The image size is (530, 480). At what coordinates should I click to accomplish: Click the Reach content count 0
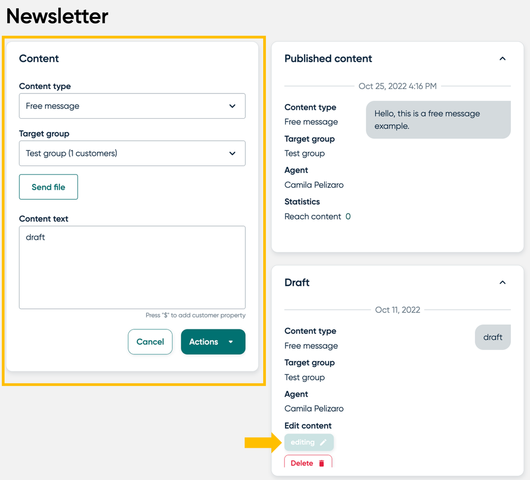348,216
